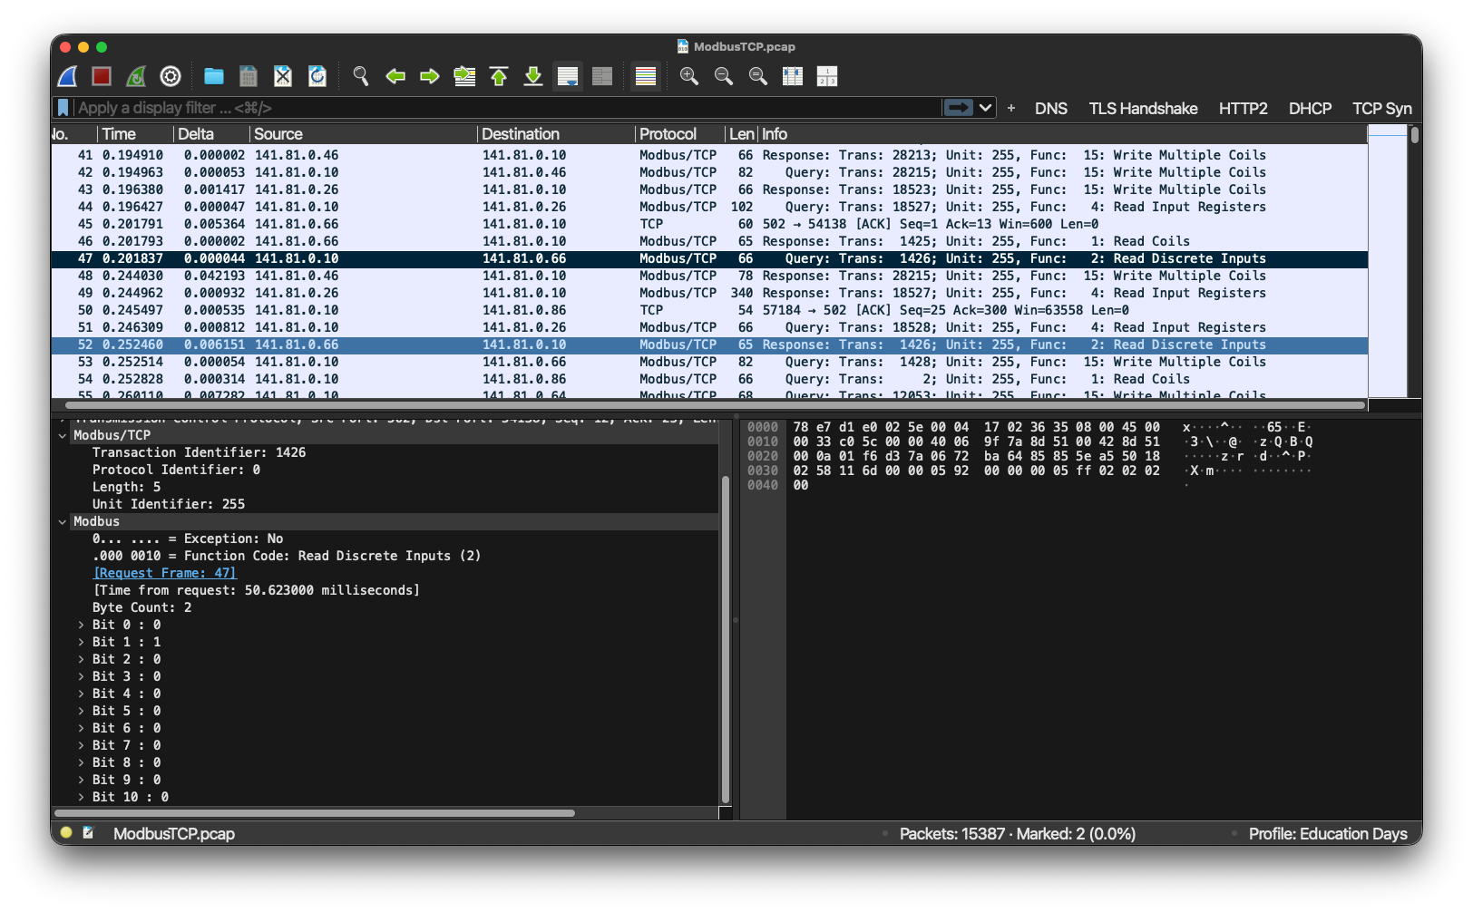Viewport: 1473px width, 912px height.
Task: Collapse the Modbus/TCP tree section
Action: (63, 436)
